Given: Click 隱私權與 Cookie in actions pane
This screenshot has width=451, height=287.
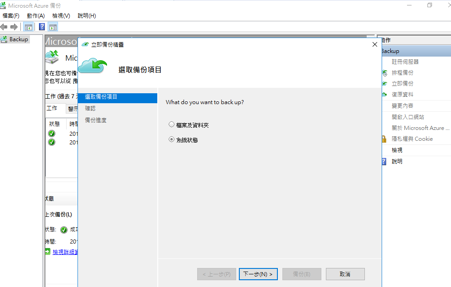Looking at the screenshot, I should tap(412, 139).
